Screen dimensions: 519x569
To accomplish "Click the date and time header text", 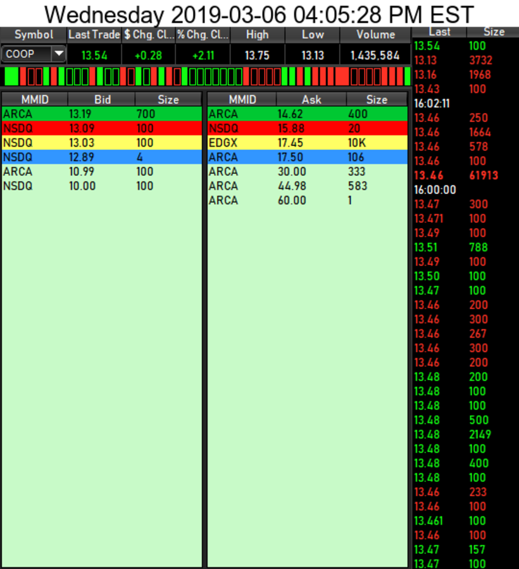I will (x=259, y=15).
